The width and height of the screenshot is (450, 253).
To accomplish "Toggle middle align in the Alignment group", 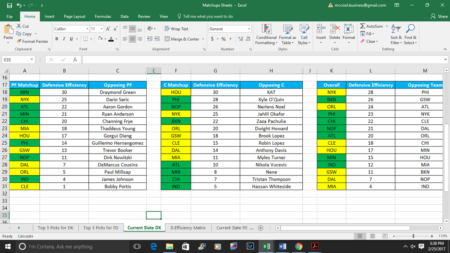I will pyautogui.click(x=132, y=29).
